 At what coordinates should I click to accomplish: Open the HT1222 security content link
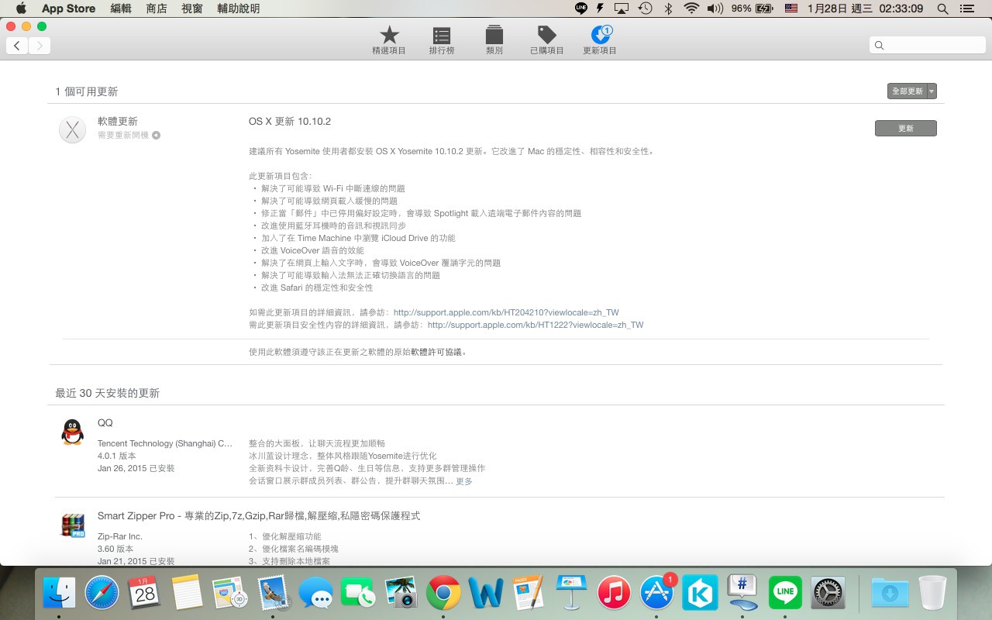tap(536, 325)
